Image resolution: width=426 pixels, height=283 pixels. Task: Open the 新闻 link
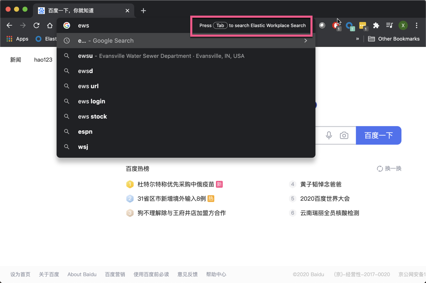16,60
